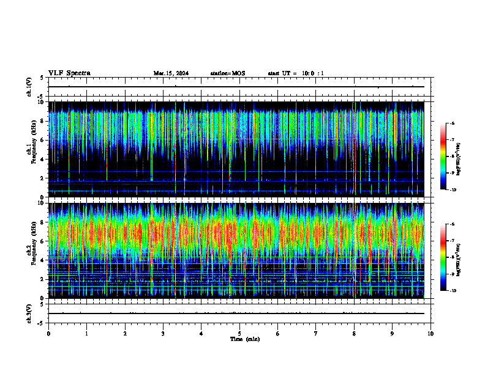Click the ch.3 voltage waveform trace

pos(236,313)
